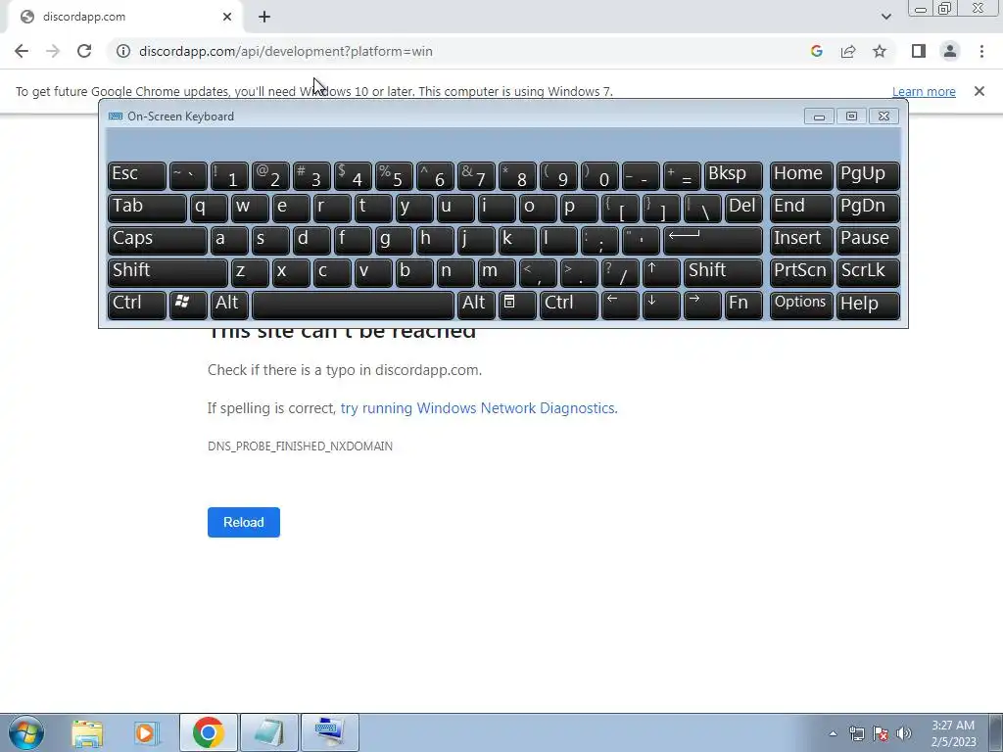Tap the Bksp key
The image size is (1003, 752).
[733, 175]
